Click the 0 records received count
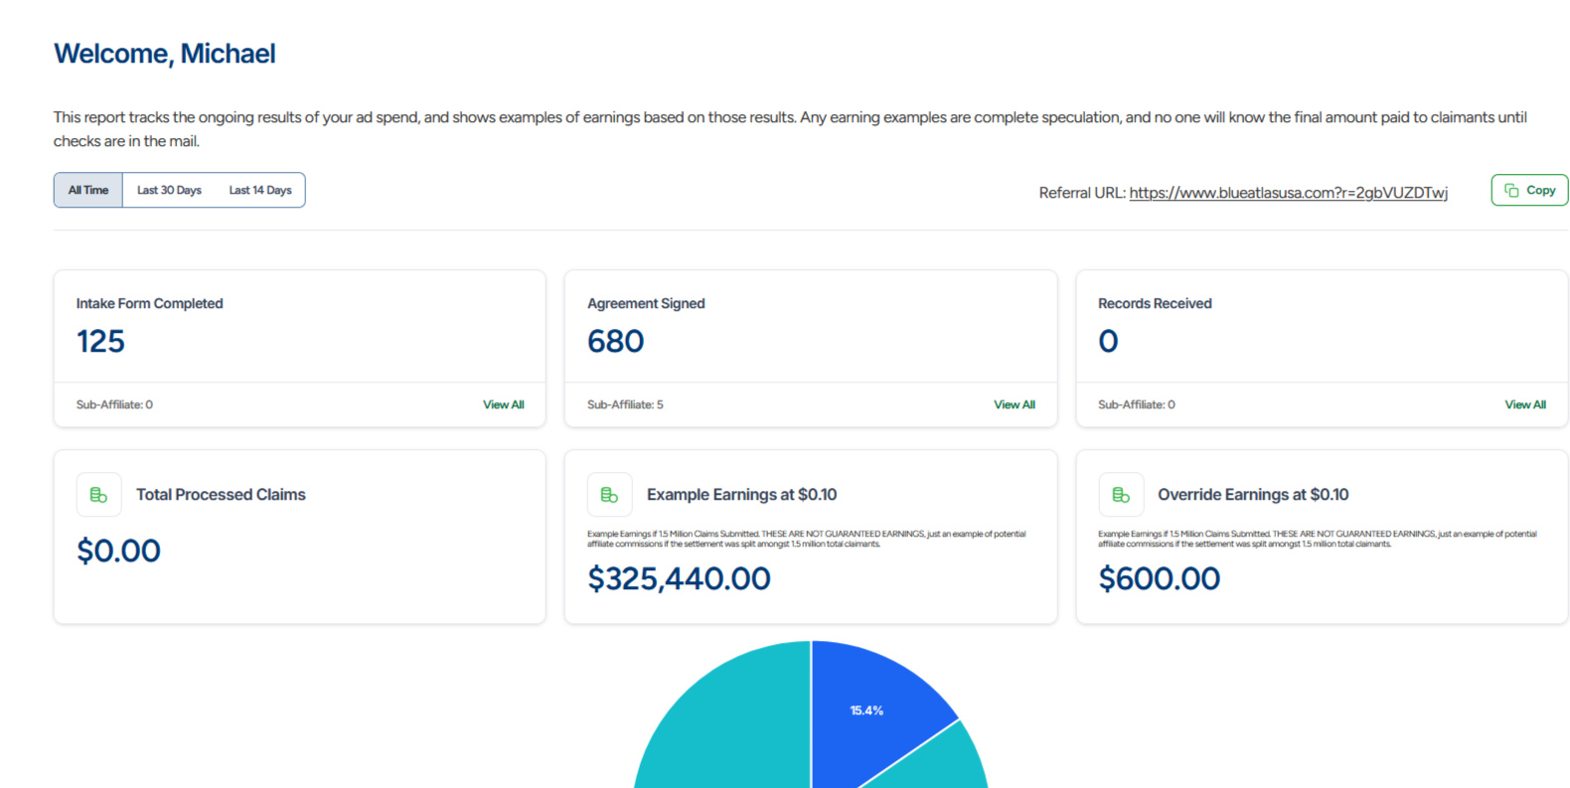The height and width of the screenshot is (788, 1570). (x=1108, y=341)
